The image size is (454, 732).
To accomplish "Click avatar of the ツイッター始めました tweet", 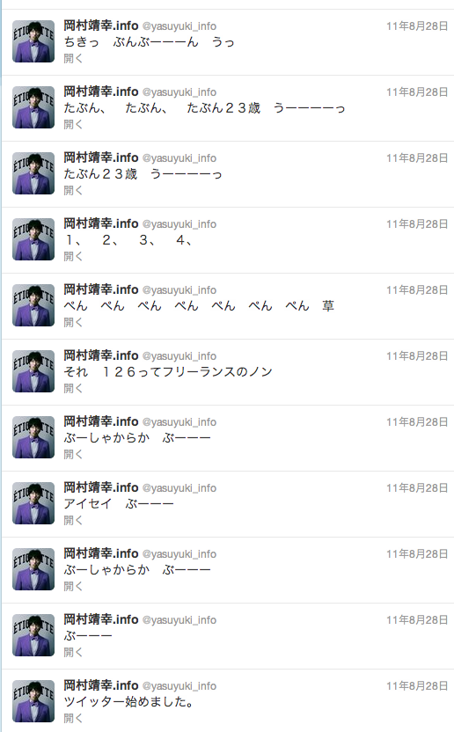I will [33, 700].
